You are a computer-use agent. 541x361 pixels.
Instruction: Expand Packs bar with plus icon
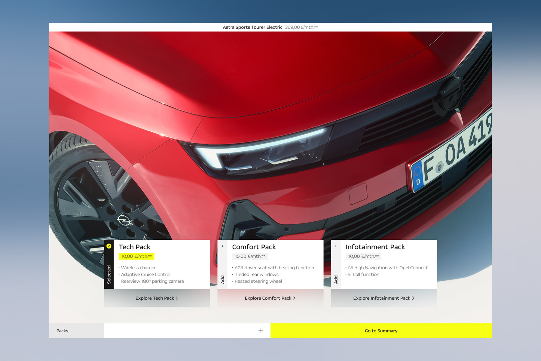(x=261, y=331)
